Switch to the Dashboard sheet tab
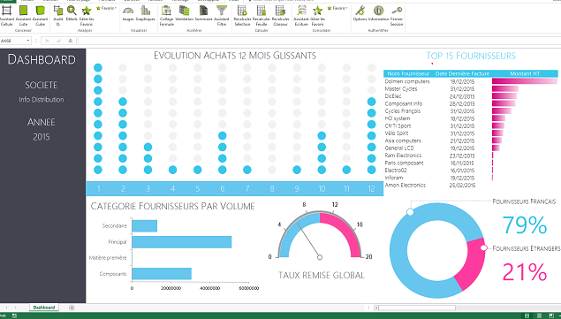561x319 pixels. point(44,308)
